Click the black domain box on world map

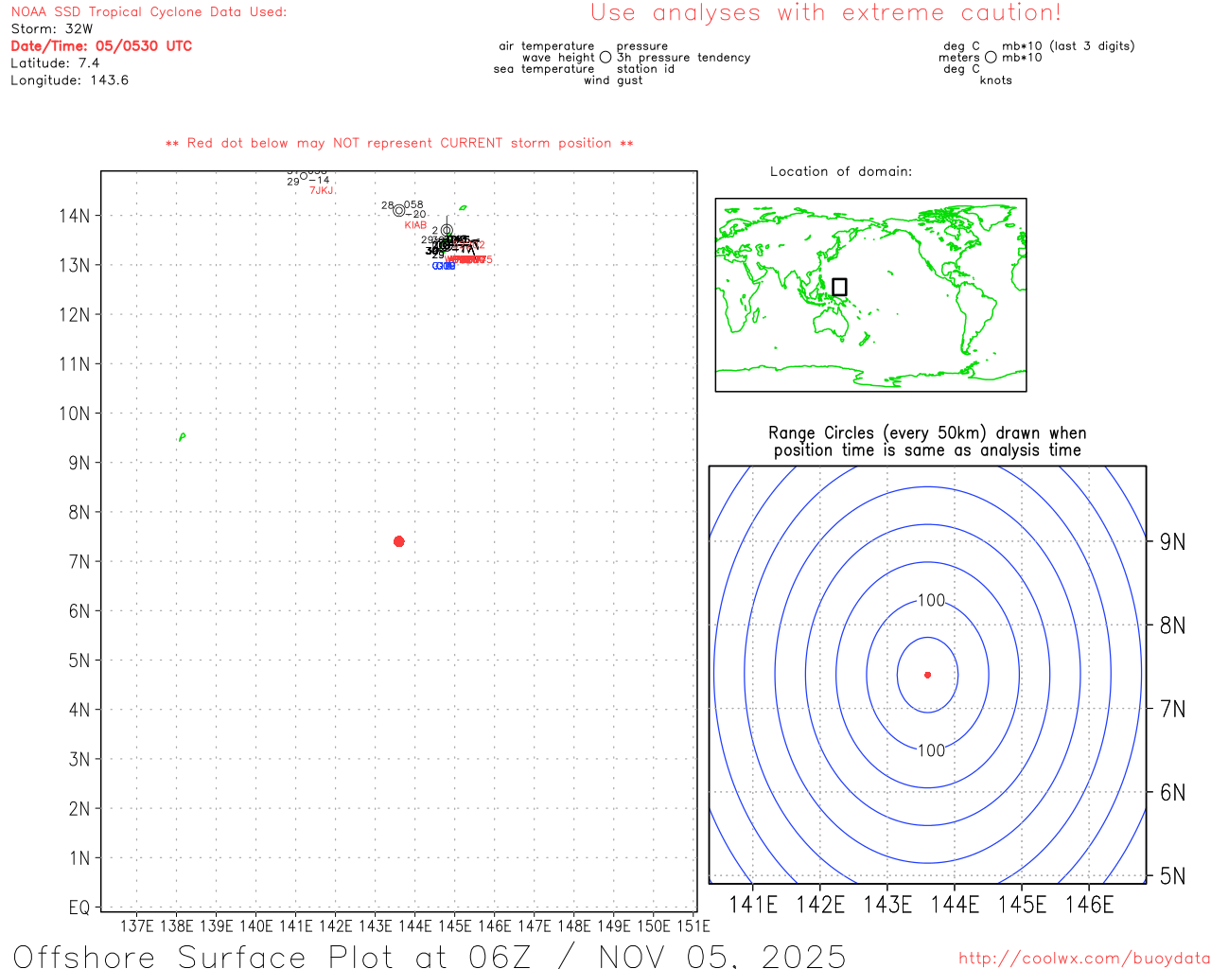[839, 287]
